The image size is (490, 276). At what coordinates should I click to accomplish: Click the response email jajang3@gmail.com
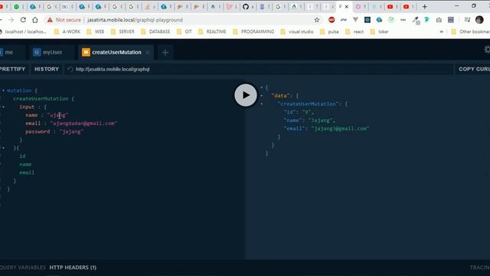(340, 128)
